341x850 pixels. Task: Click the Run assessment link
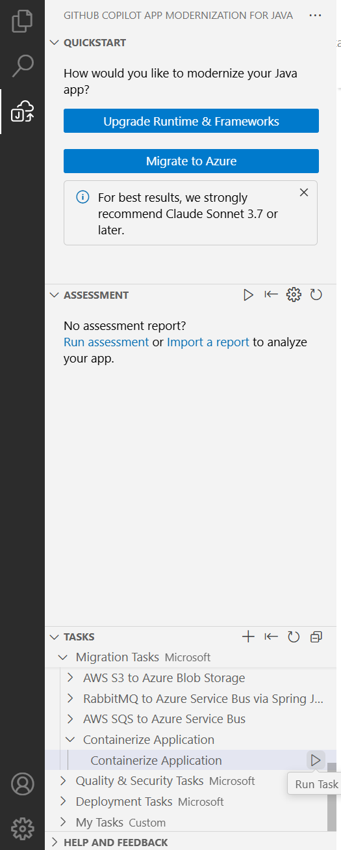click(x=107, y=342)
